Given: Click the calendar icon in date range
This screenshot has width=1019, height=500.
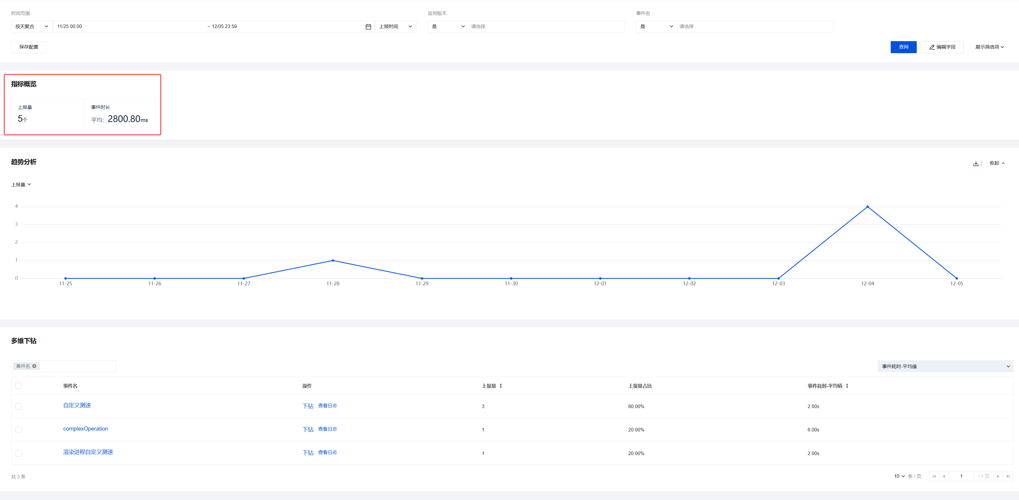Looking at the screenshot, I should (368, 27).
